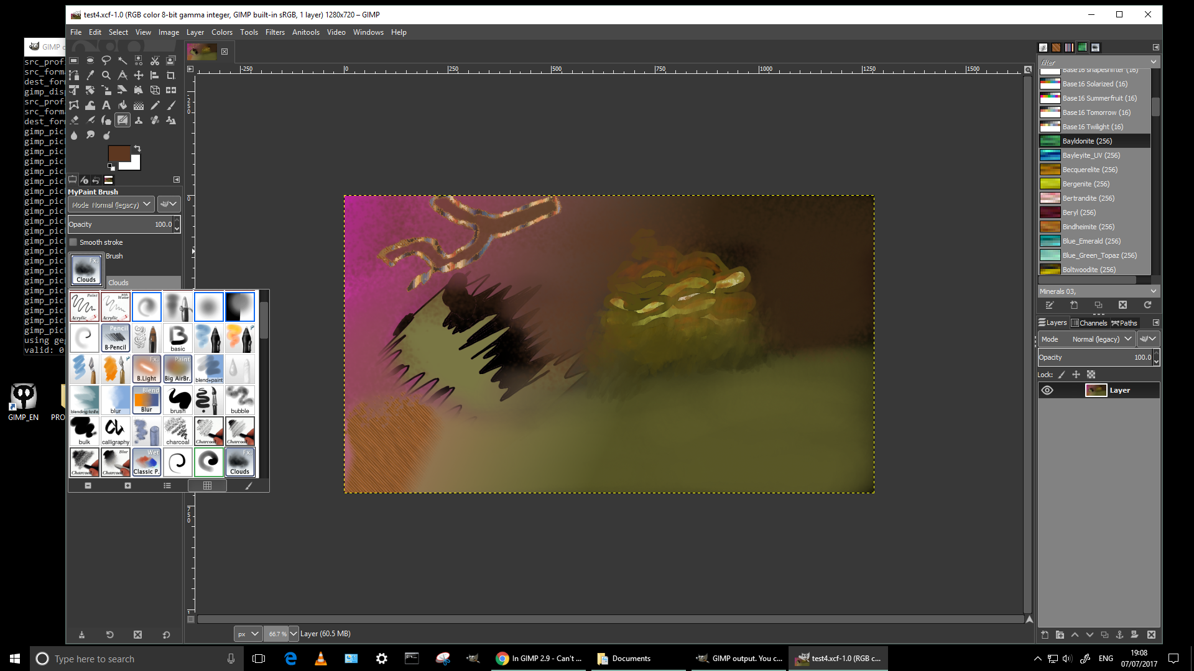This screenshot has height=671, width=1194.
Task: Open the Windows menu
Action: (368, 32)
